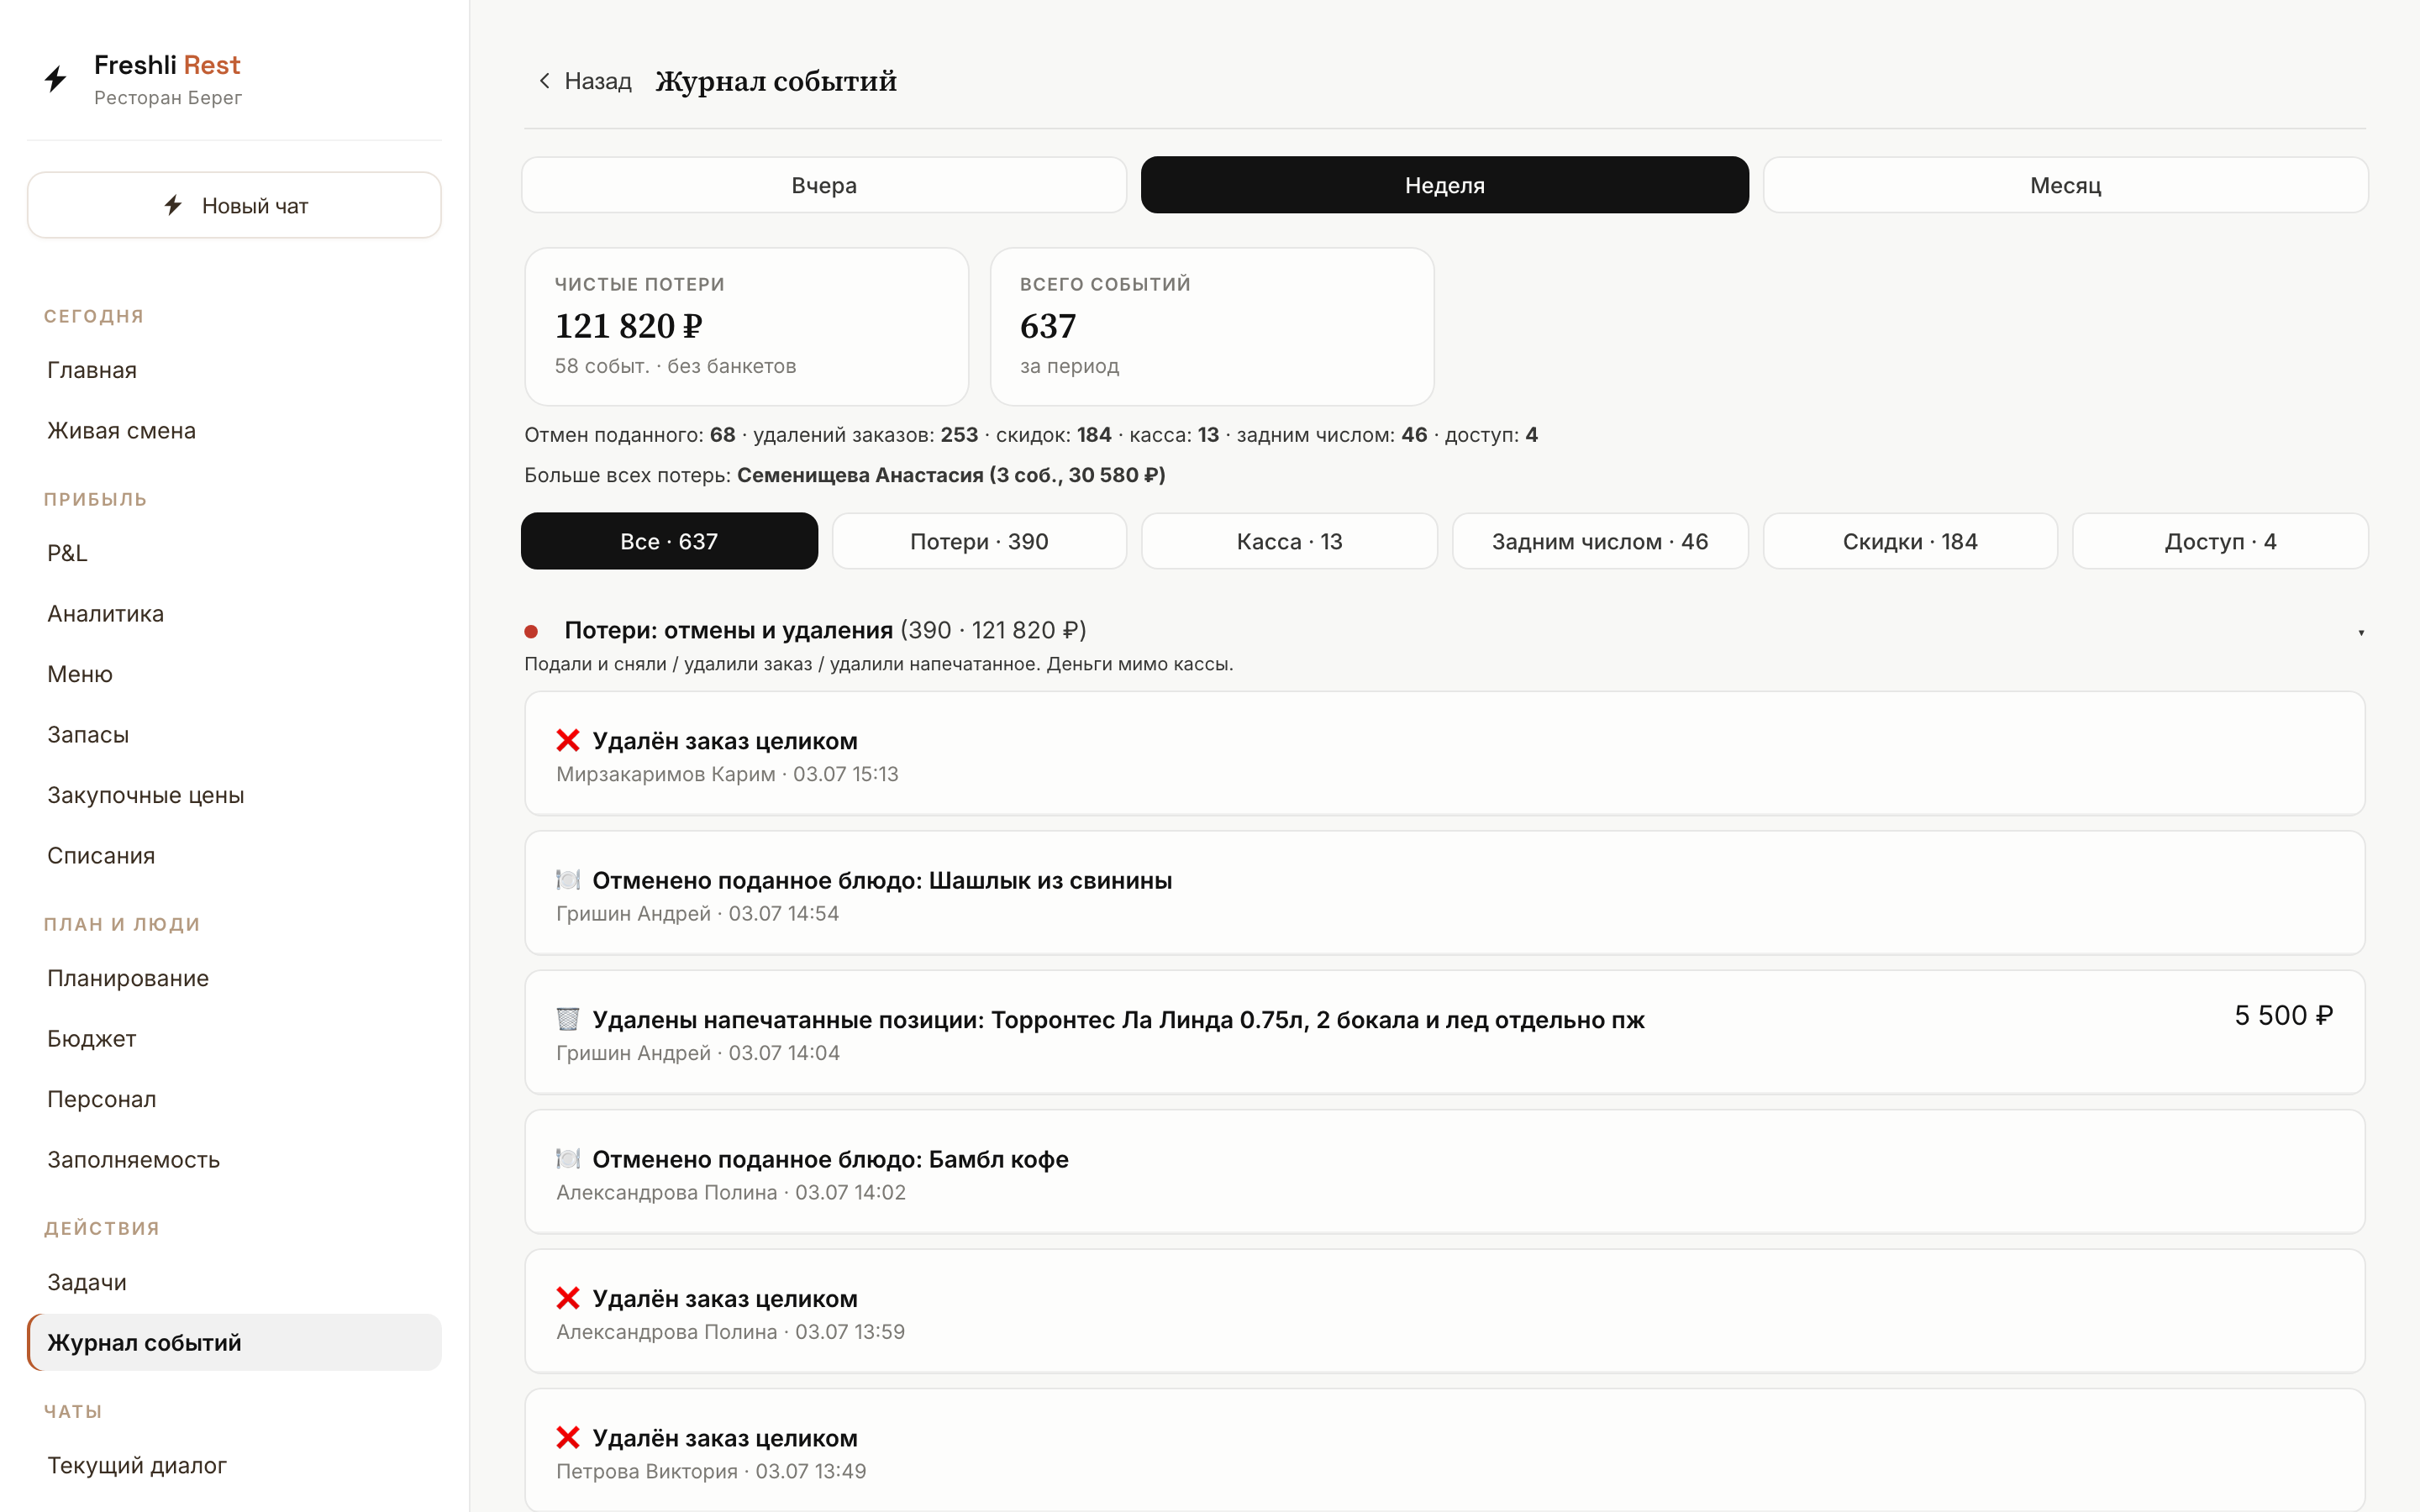Start a chat with Новый чат button

[x=234, y=205]
